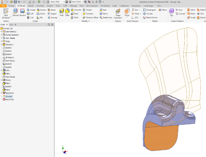
Task: Select the Coil tool
Action: [30, 17]
